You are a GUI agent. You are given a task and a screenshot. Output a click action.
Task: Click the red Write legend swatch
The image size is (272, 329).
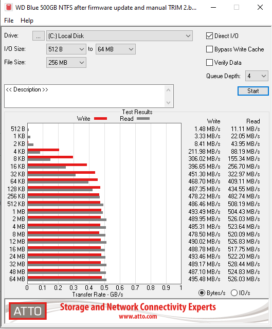(101, 119)
